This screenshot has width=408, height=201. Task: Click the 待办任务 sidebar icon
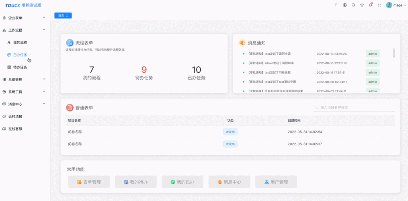pyautogui.click(x=9, y=67)
